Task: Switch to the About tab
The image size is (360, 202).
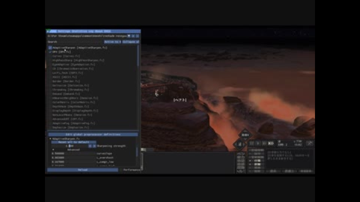Action: click(99, 31)
